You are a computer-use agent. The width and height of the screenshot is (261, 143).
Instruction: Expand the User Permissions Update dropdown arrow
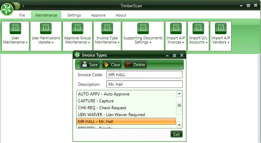tap(53, 42)
